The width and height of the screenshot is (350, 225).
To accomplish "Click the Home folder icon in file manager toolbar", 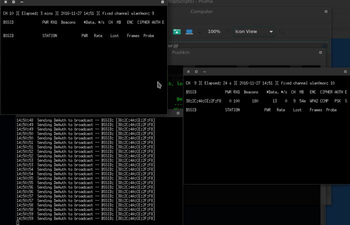I will pos(177,31).
